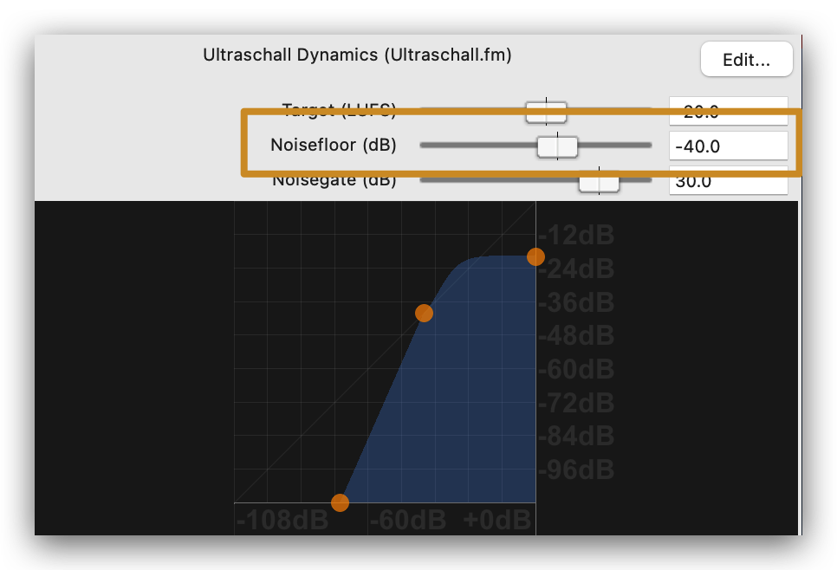Image resolution: width=837 pixels, height=570 pixels.
Task: Adjust the Noisegate (dB) slider handle
Action: 599,181
